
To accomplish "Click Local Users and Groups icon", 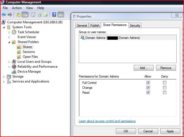I will 14,62.
